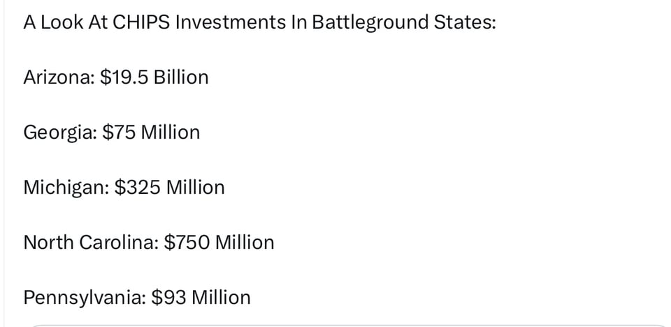Click "Million" in the North Carolina line

tap(245, 243)
